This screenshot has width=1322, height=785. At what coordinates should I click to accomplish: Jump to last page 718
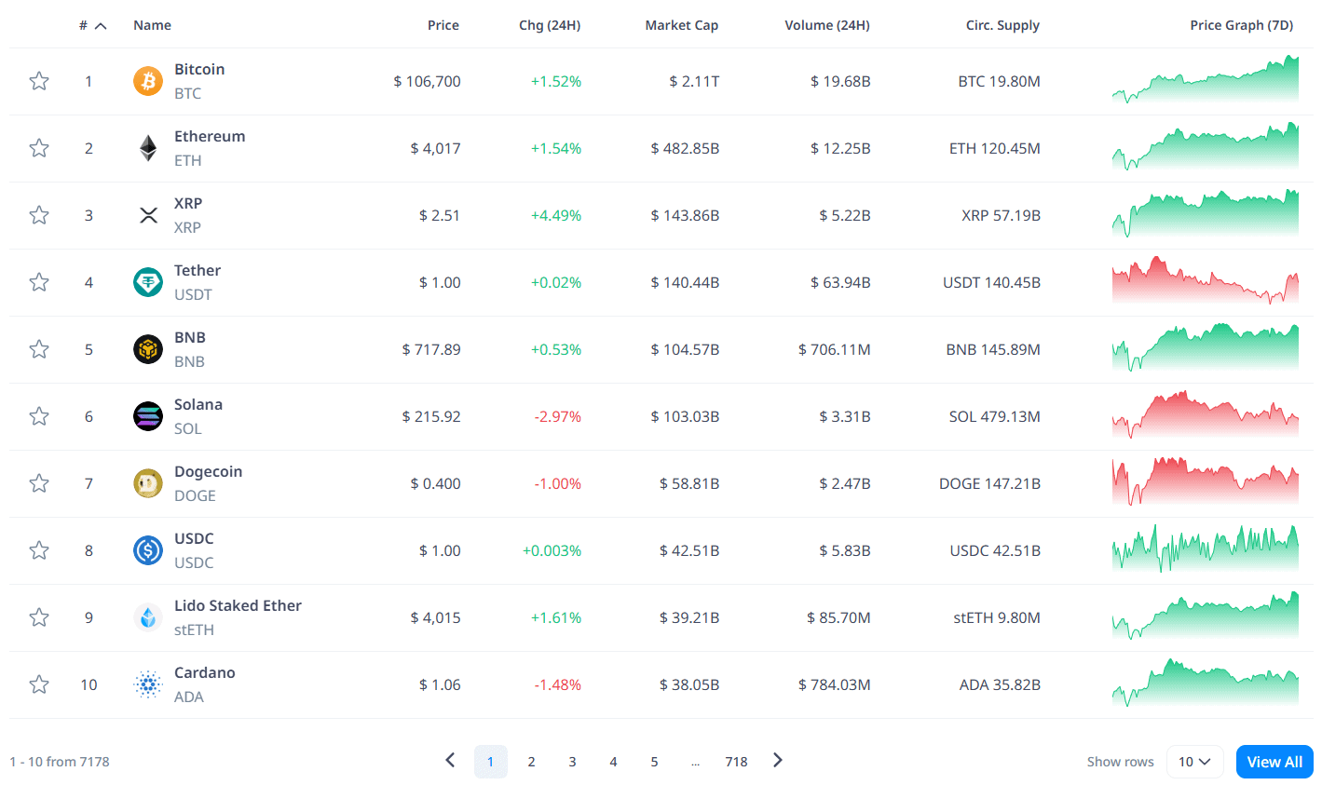tap(736, 762)
